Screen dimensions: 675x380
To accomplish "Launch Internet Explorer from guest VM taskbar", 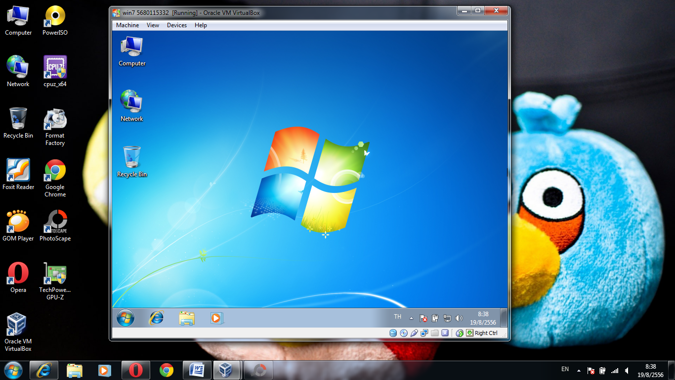I will coord(156,318).
